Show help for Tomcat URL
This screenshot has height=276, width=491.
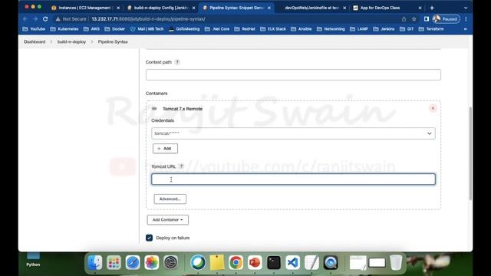pos(181,166)
